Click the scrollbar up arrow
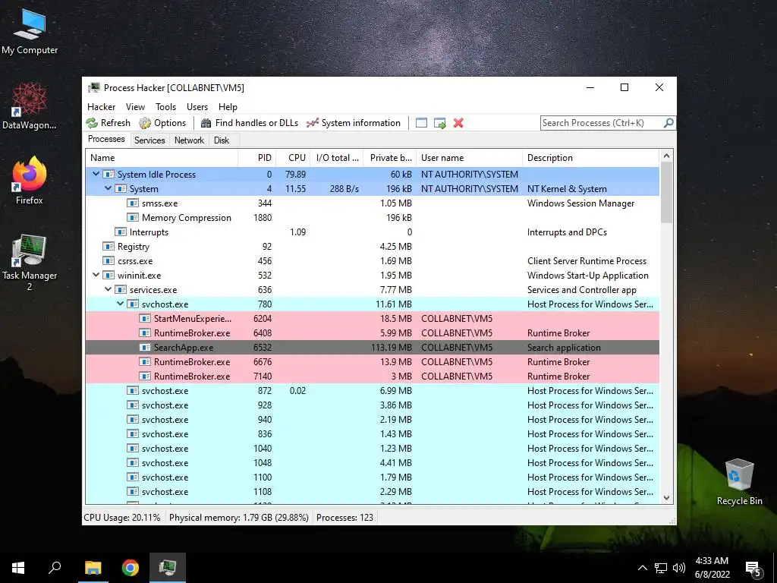 (666, 156)
